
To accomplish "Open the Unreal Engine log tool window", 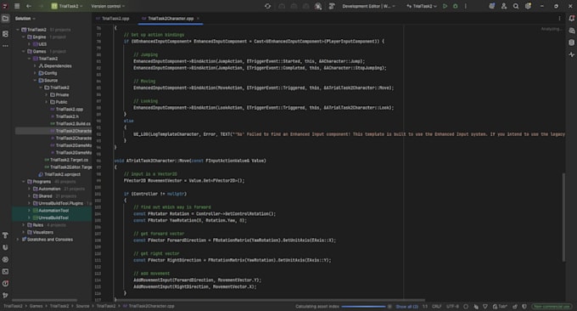I will point(5,247).
